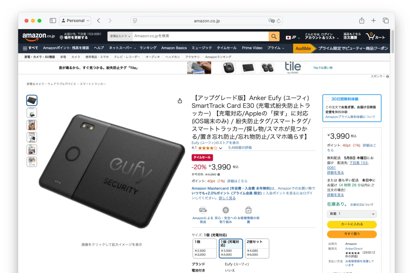The image size is (413, 273).
Task: Show the Safari sidebar
Action: pos(53,21)
